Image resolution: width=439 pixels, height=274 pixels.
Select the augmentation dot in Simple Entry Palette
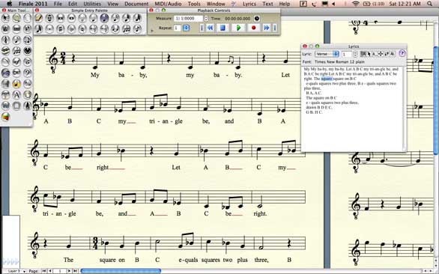click(49, 28)
